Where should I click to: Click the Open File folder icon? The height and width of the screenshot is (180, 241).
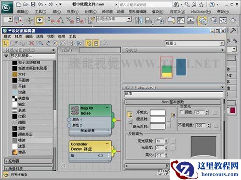click(x=26, y=4)
